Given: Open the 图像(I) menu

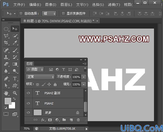Looking at the screenshot, I should [x=51, y=4].
